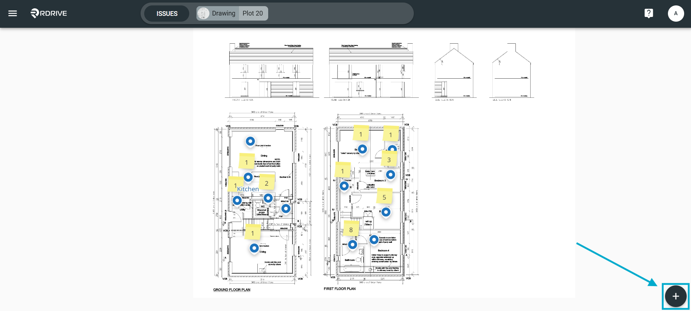Open yellow note 8 above Bathroom
Viewport: 691px width, 311px height.
point(351,229)
